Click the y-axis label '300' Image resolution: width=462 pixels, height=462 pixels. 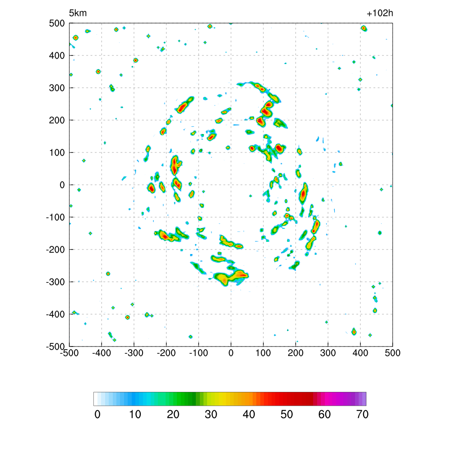coord(57,88)
